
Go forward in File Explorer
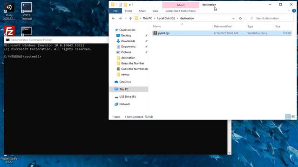pyautogui.click(x=120, y=19)
